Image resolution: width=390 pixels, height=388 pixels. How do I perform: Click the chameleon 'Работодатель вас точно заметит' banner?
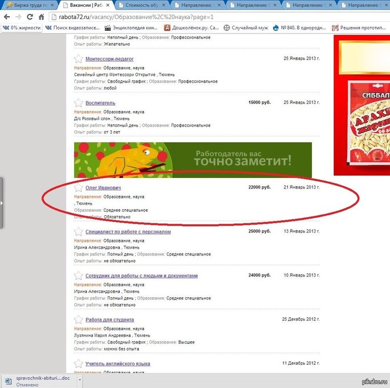pyautogui.click(x=193, y=160)
